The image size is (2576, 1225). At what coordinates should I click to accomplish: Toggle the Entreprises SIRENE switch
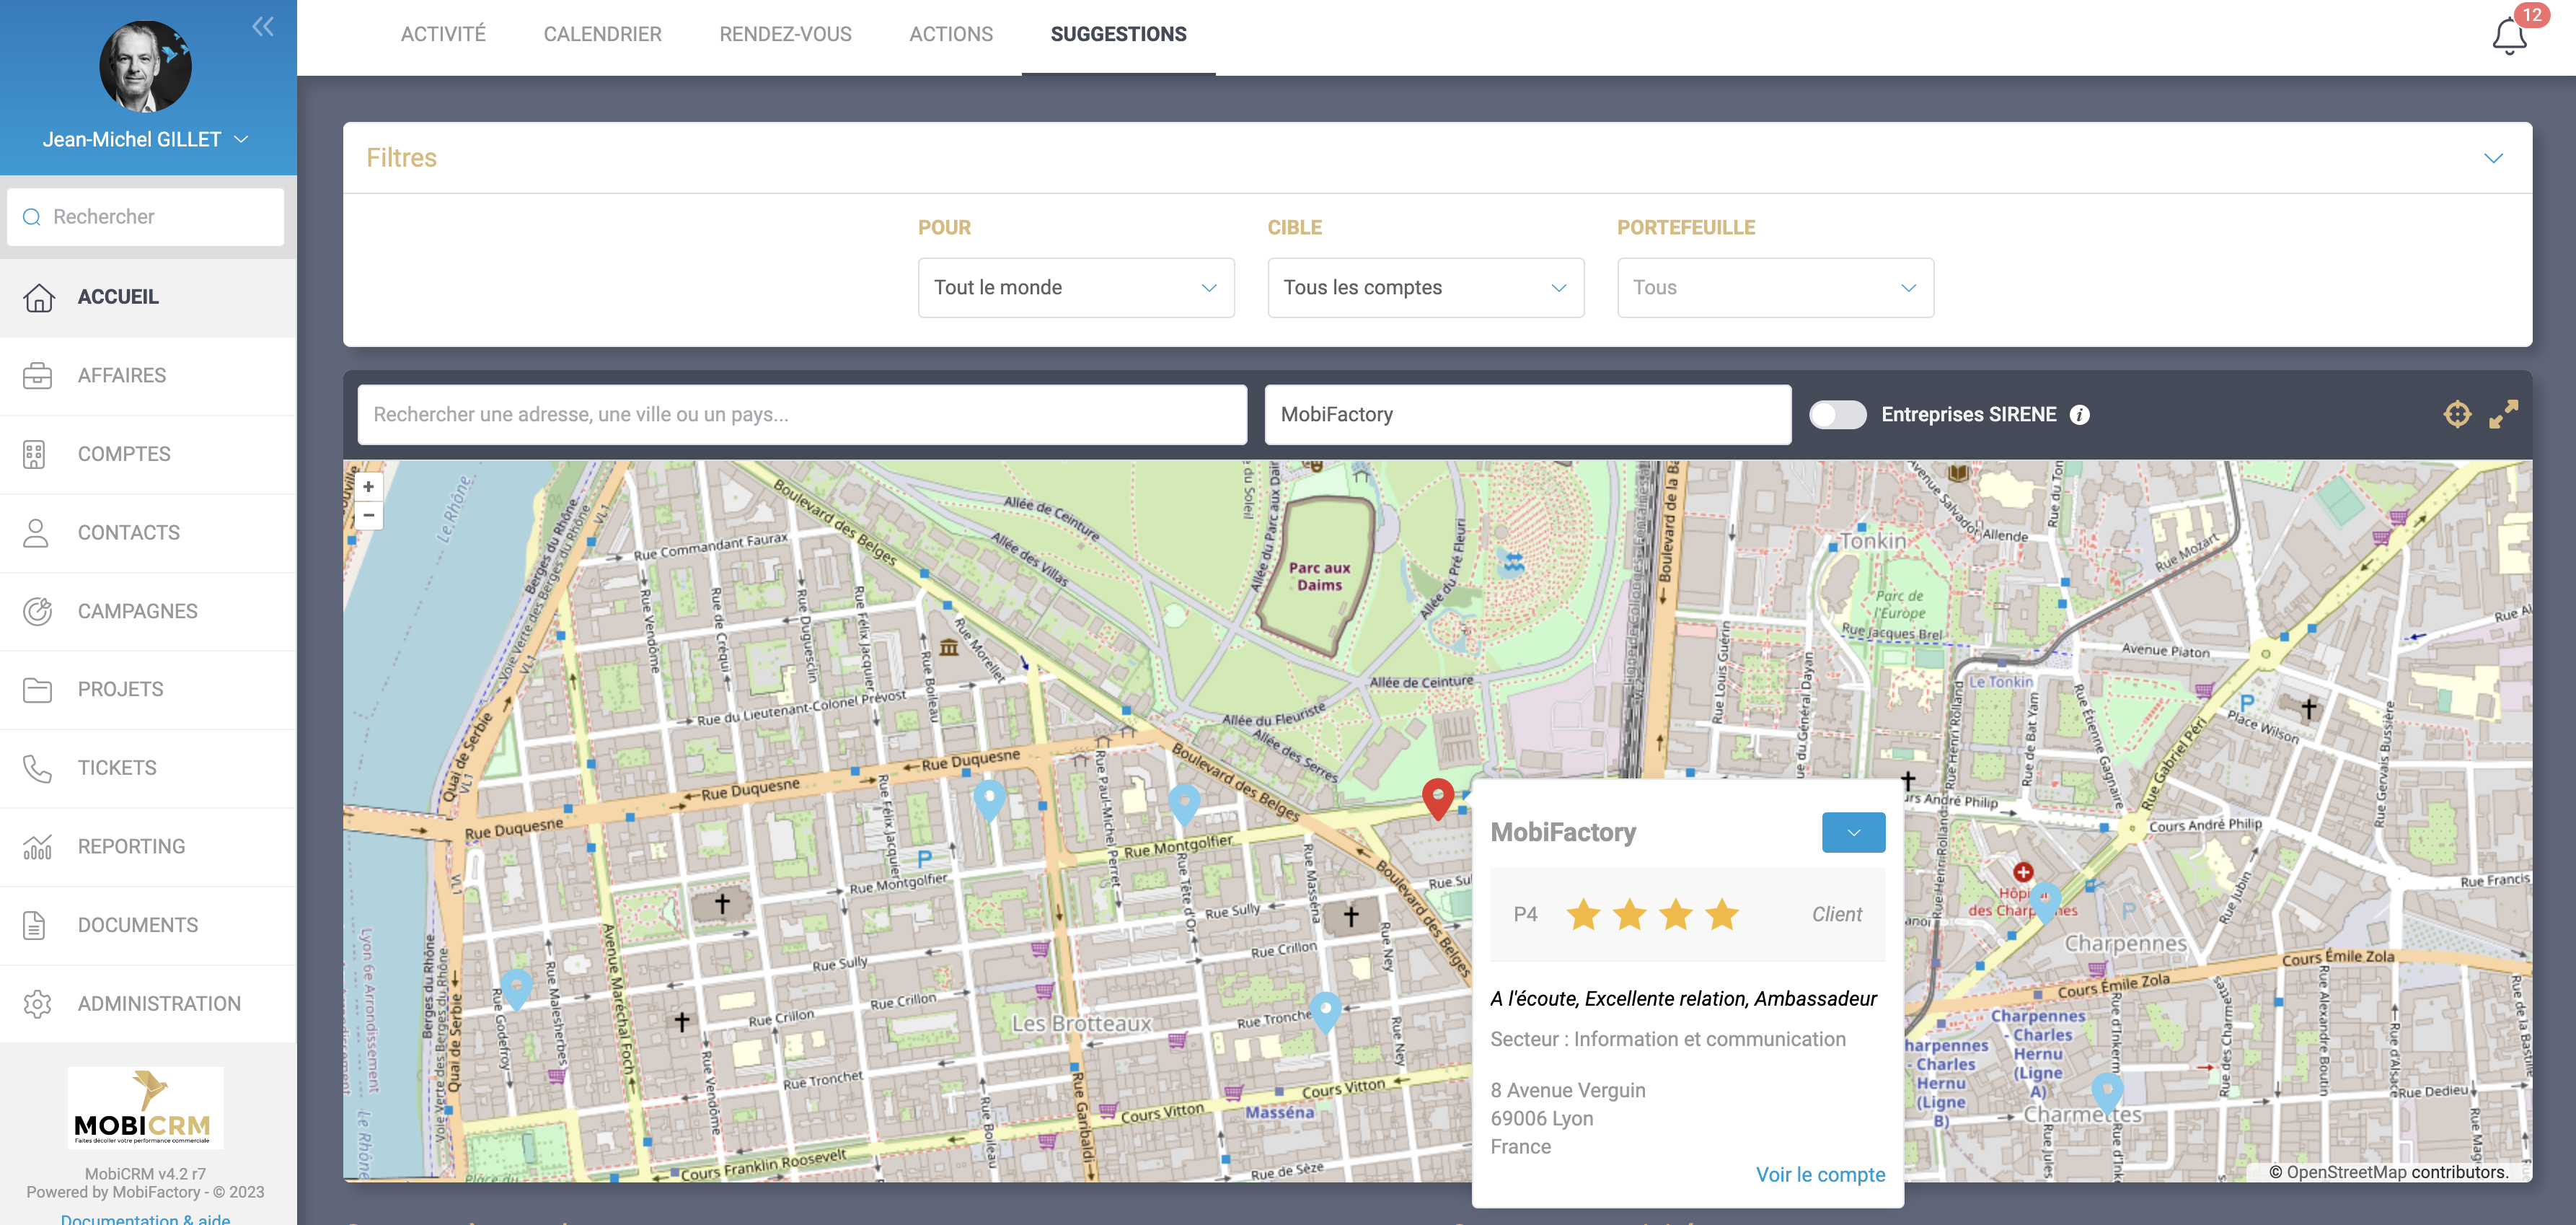[1837, 415]
